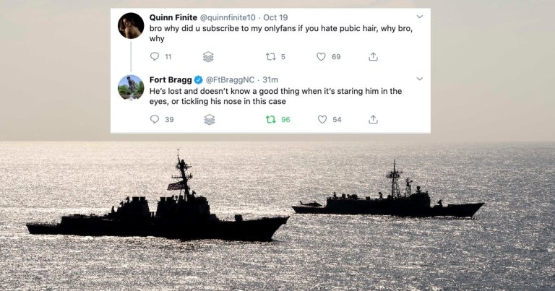555x291 pixels.
Task: Open Fort Bragg's avatar image
Action: pos(131,88)
